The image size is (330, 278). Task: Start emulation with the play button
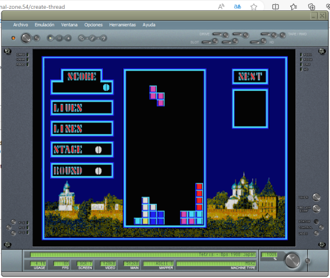pos(50,38)
